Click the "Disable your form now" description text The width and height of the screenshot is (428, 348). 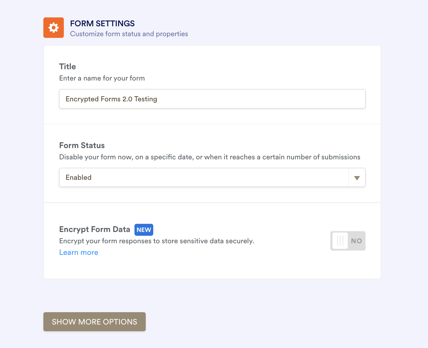210,157
